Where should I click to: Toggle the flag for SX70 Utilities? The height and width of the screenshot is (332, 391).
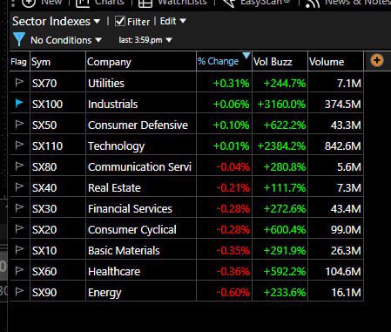19,83
